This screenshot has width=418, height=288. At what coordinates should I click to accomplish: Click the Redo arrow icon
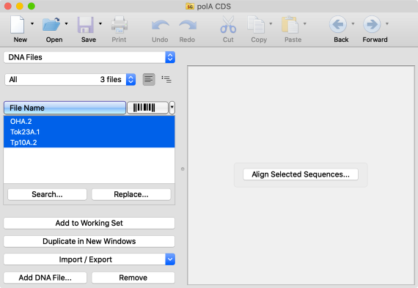[188, 26]
